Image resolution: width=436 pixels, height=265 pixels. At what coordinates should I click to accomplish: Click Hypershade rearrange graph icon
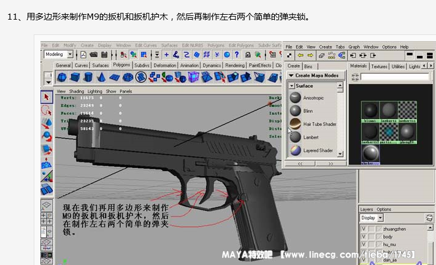coord(332,55)
